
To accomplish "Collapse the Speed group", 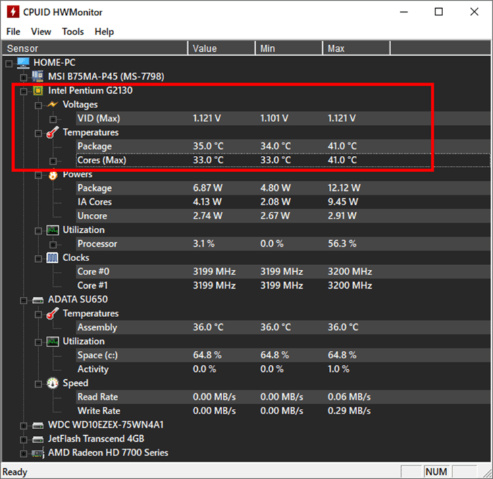I will 38,384.
